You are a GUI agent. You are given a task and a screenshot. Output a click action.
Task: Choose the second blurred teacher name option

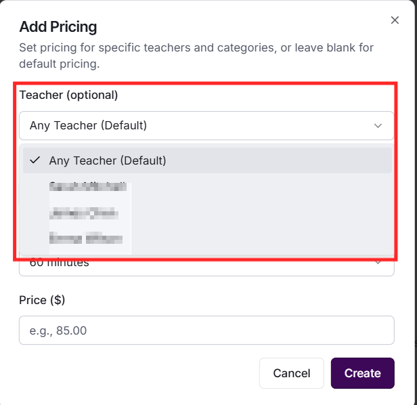pyautogui.click(x=84, y=213)
